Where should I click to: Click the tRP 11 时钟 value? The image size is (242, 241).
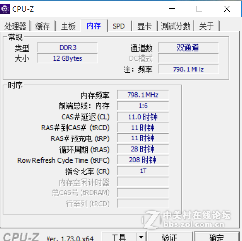click(x=143, y=138)
